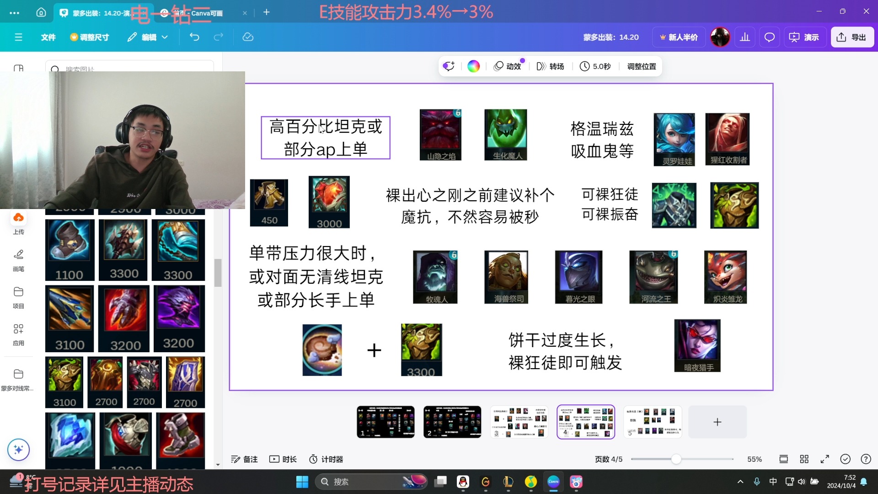The height and width of the screenshot is (494, 878).
Task: Select the 灵罗娃娃 champion image
Action: click(674, 140)
